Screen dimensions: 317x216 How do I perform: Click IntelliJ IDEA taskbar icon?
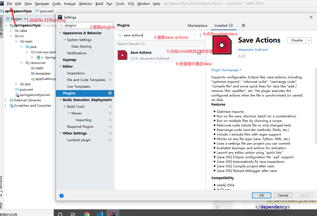pos(113,214)
